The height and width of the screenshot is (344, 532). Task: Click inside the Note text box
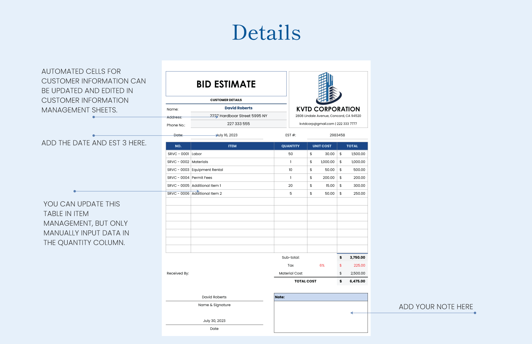tap(320, 316)
